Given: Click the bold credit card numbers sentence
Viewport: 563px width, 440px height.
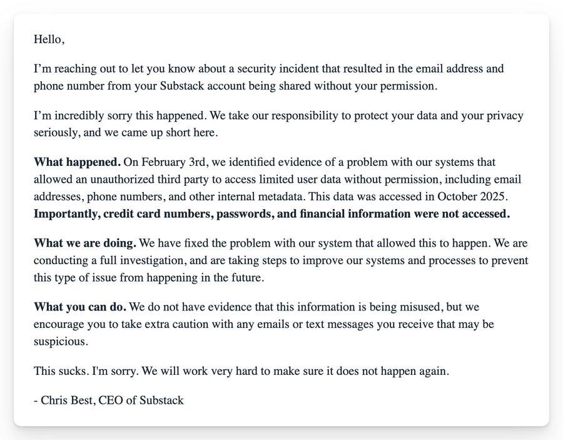Looking at the screenshot, I should click(x=272, y=214).
